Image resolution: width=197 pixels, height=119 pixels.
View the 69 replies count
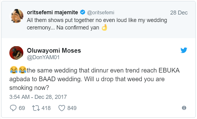click(x=22, y=108)
